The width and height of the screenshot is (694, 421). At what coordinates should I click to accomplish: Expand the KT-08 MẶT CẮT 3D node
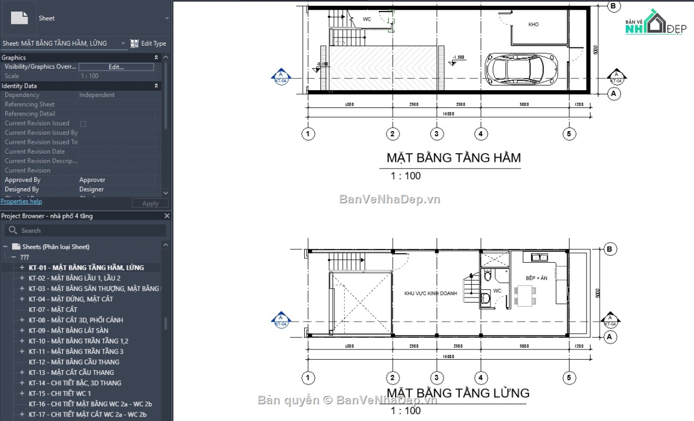(x=23, y=320)
